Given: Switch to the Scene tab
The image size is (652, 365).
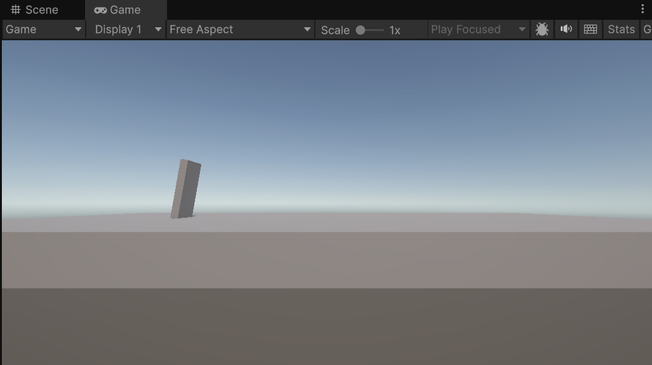Looking at the screenshot, I should pyautogui.click(x=42, y=10).
